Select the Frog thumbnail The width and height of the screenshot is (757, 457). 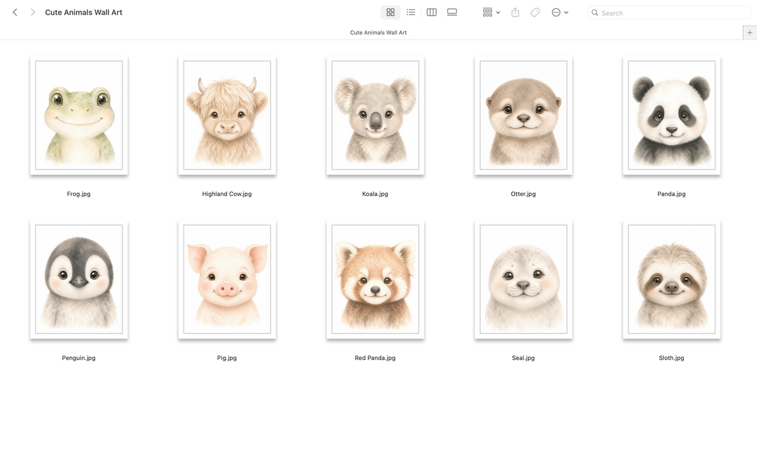[x=79, y=115]
